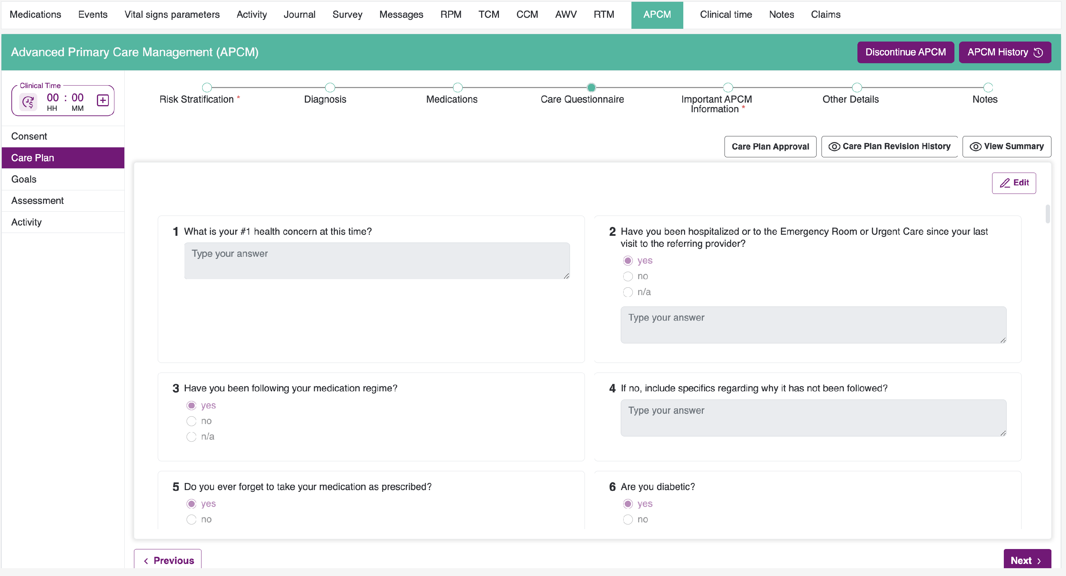Click the pencil Edit icon
Image resolution: width=1066 pixels, height=576 pixels.
[1005, 183]
